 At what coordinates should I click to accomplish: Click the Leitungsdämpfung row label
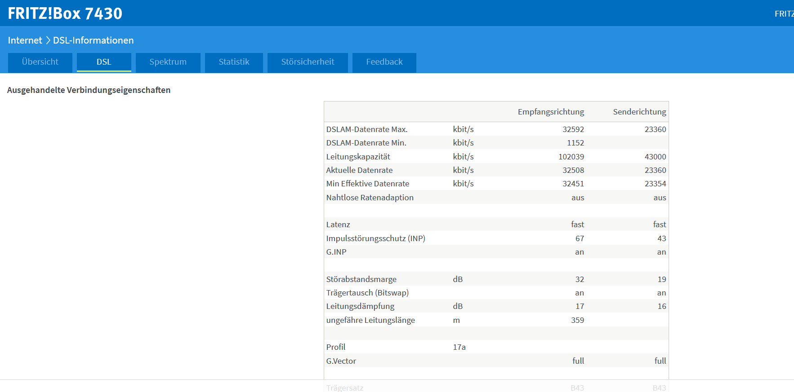coord(360,306)
